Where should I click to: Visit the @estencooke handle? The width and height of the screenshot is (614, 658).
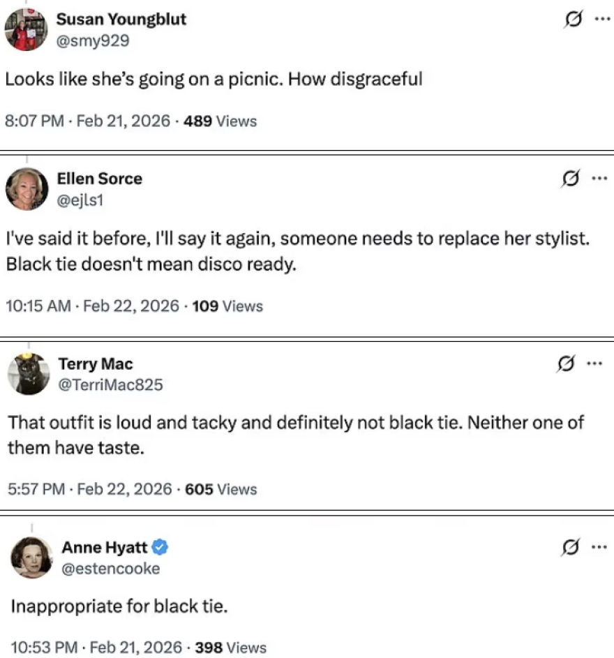point(111,569)
